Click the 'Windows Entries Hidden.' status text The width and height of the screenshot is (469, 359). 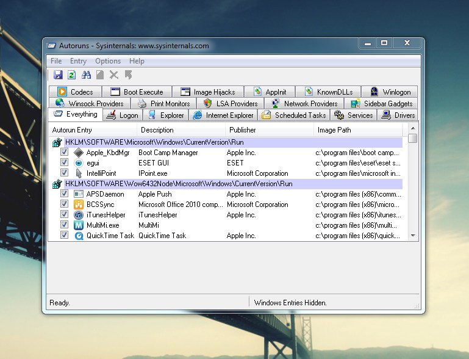290,303
